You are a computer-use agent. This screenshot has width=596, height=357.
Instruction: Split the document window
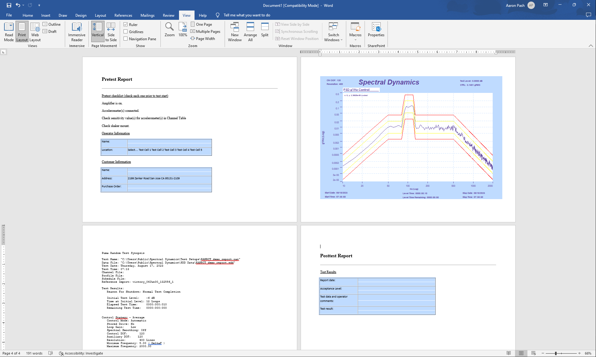point(265,30)
